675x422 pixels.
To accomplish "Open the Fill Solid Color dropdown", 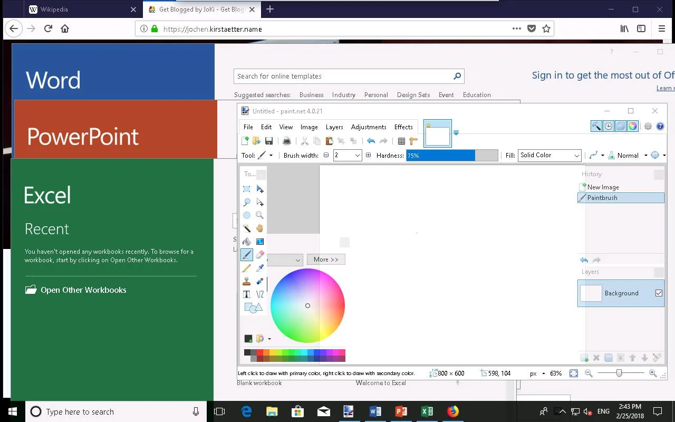I will (x=549, y=155).
